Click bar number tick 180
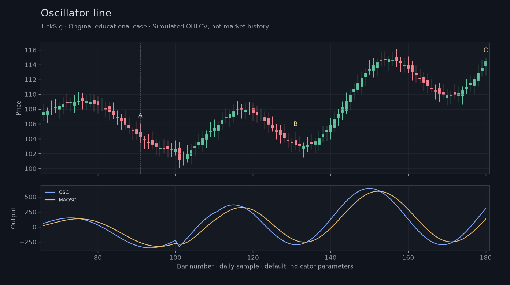Screen dimensions: 510x285 [x=486, y=257]
